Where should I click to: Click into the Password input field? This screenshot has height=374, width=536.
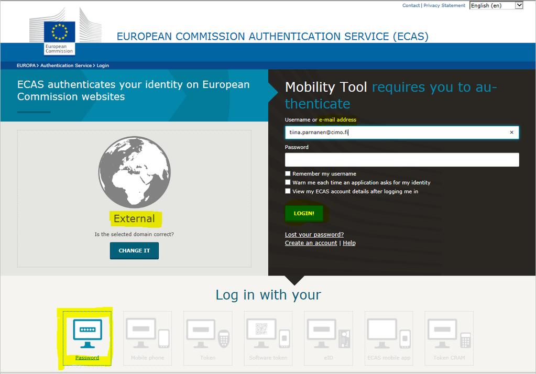(x=402, y=160)
